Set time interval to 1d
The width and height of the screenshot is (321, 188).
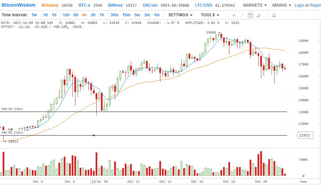tap(54, 15)
